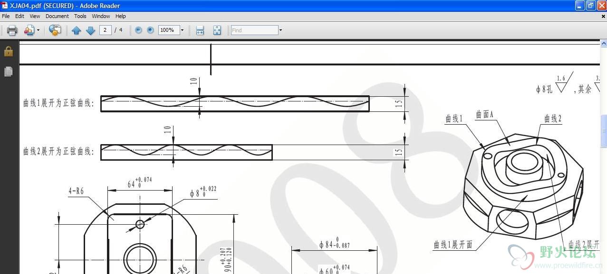Minimize the Adobe Reader window
607x274 pixels.
coord(579,6)
